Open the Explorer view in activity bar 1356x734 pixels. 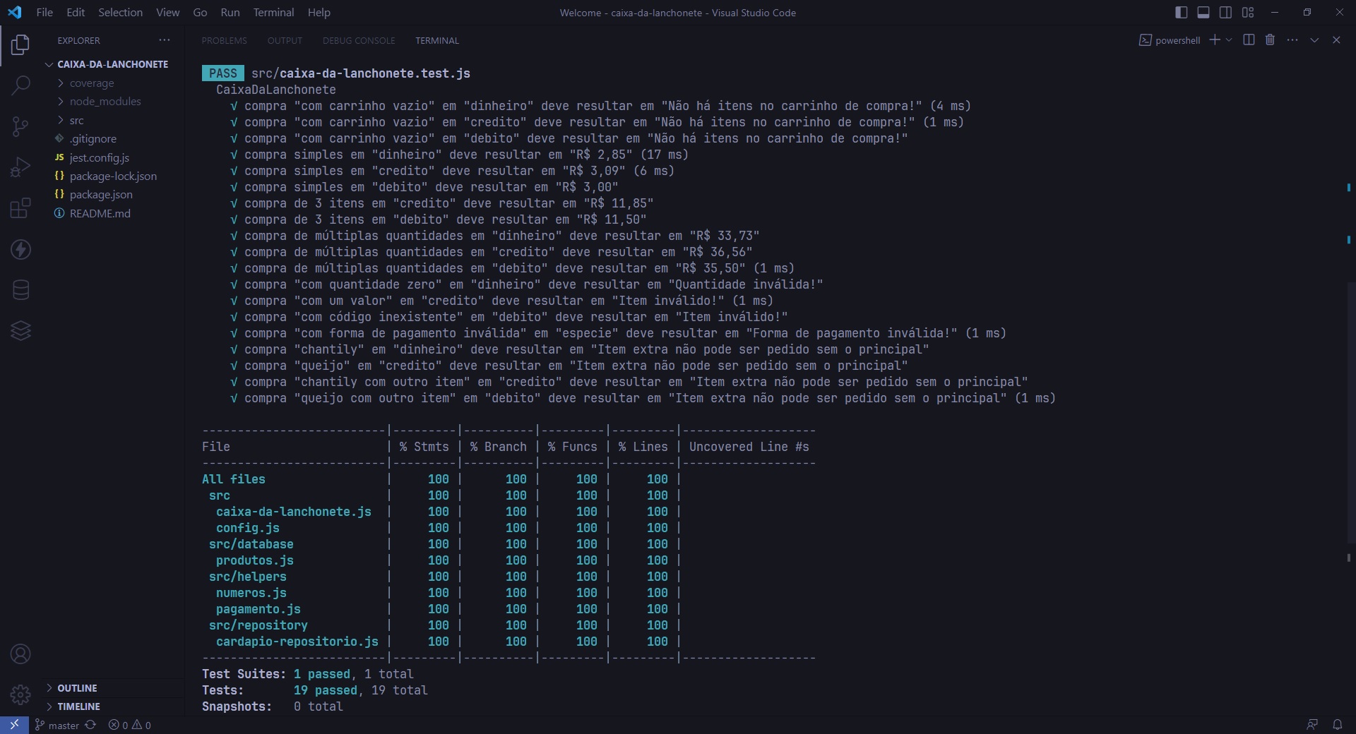tap(20, 45)
